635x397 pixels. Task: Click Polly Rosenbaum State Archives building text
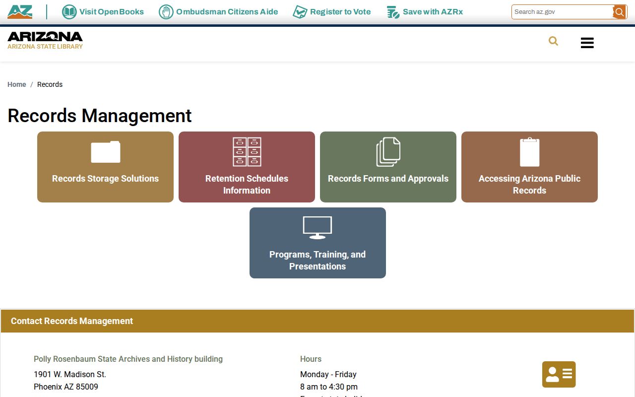[x=128, y=359]
